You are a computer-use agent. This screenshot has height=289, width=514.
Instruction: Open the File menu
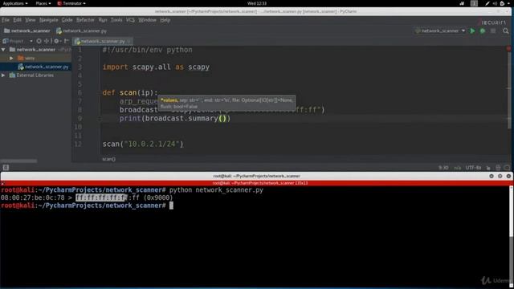pyautogui.click(x=6, y=20)
